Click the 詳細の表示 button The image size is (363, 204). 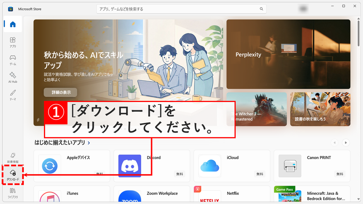(60, 92)
